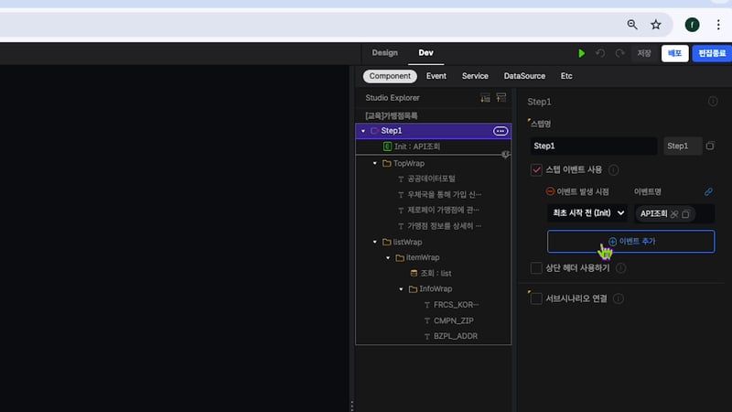Screen dimensions: 732x412
Task: Enable the 상단 헤더 사용하기 checkbox
Action: pyautogui.click(x=536, y=268)
